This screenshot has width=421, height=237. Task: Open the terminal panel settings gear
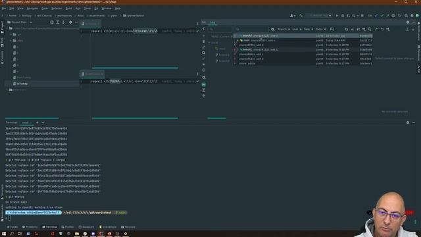point(408,122)
